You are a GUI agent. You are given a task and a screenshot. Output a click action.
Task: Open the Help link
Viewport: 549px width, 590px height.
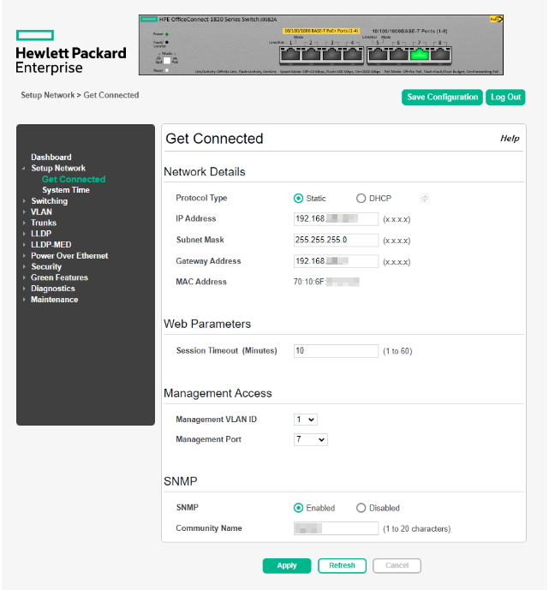point(510,139)
